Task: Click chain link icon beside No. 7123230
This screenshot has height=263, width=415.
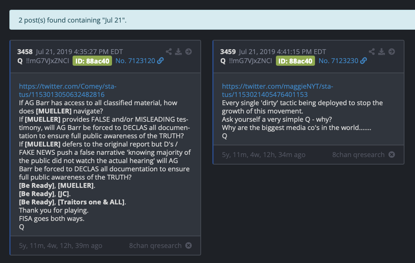Action: tap(364, 60)
